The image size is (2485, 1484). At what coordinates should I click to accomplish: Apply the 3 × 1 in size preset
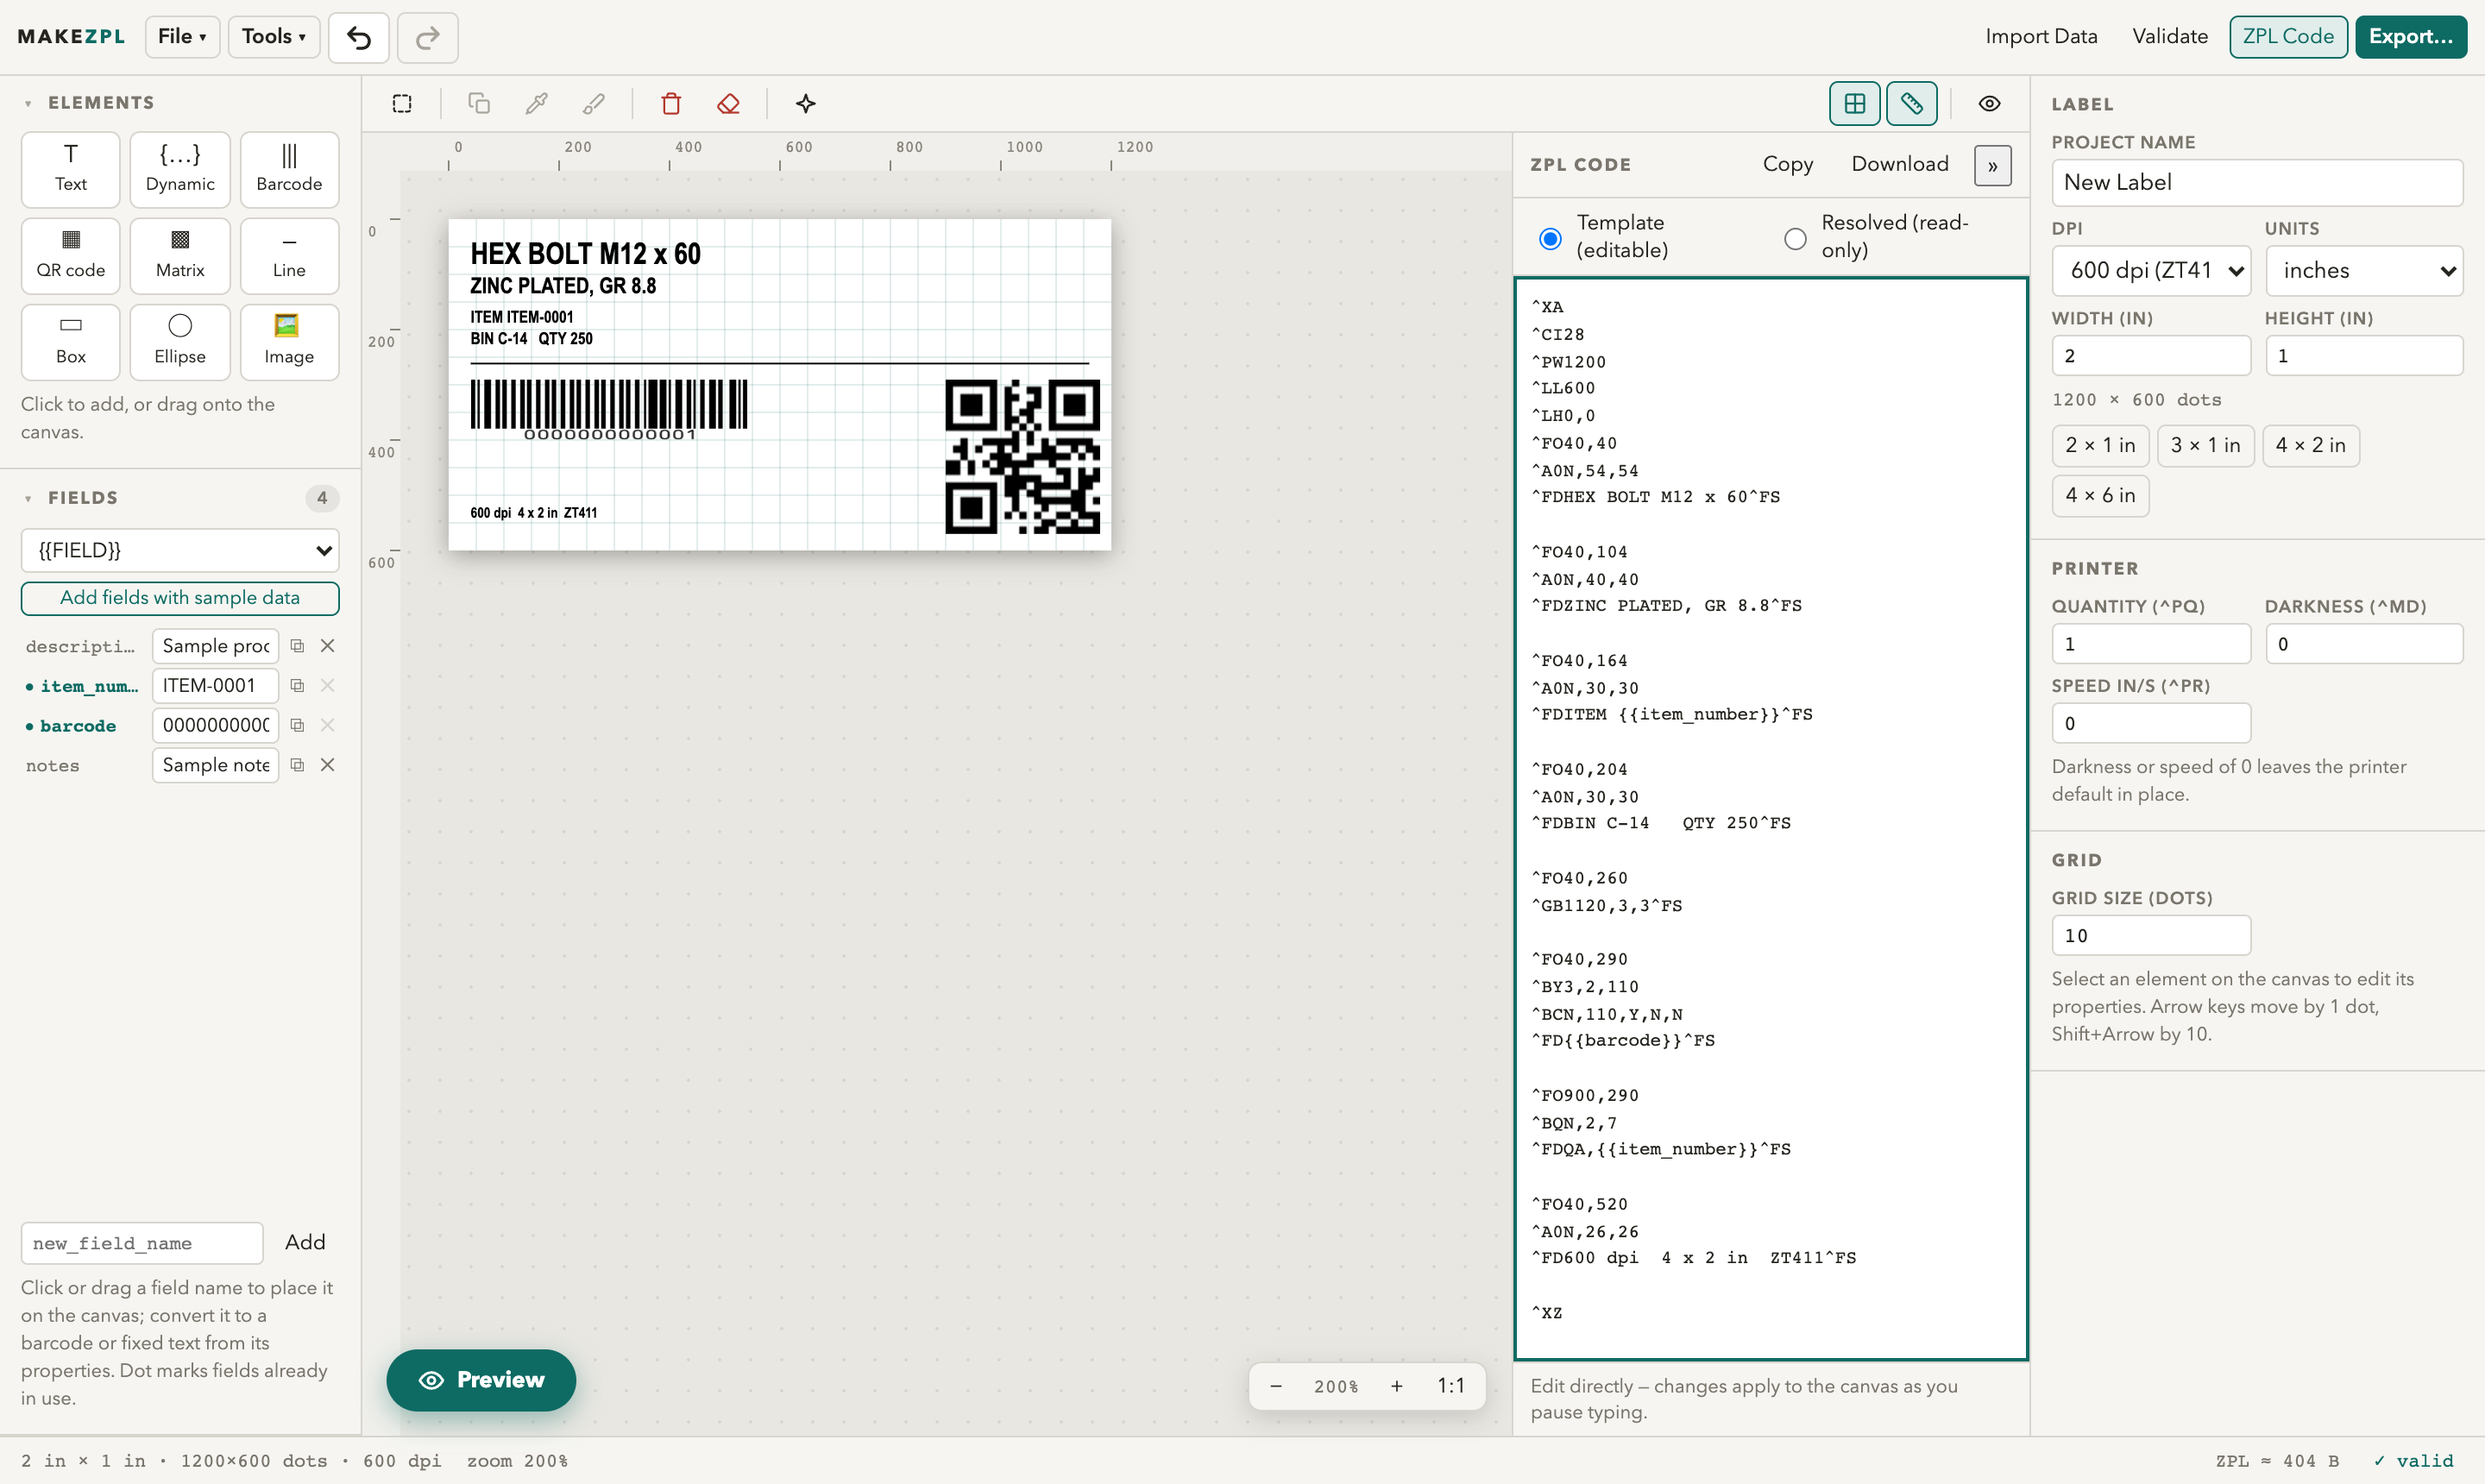point(2205,446)
